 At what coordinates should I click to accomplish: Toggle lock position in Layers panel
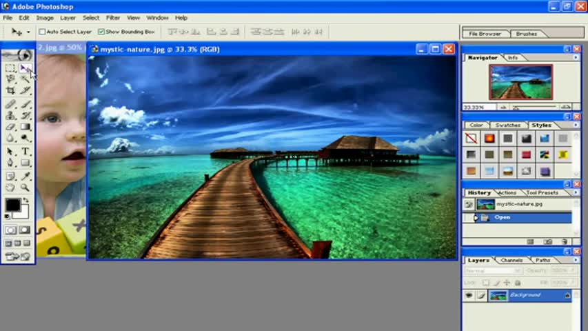[507, 283]
